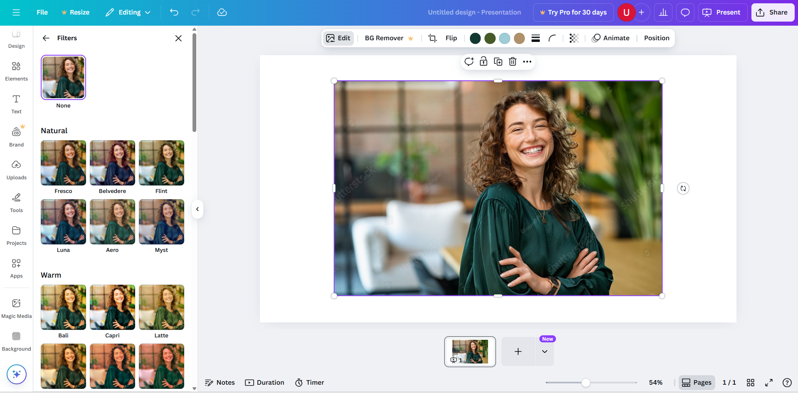This screenshot has height=393, width=798.
Task: Collapse the Filters panel
Action: (x=197, y=209)
